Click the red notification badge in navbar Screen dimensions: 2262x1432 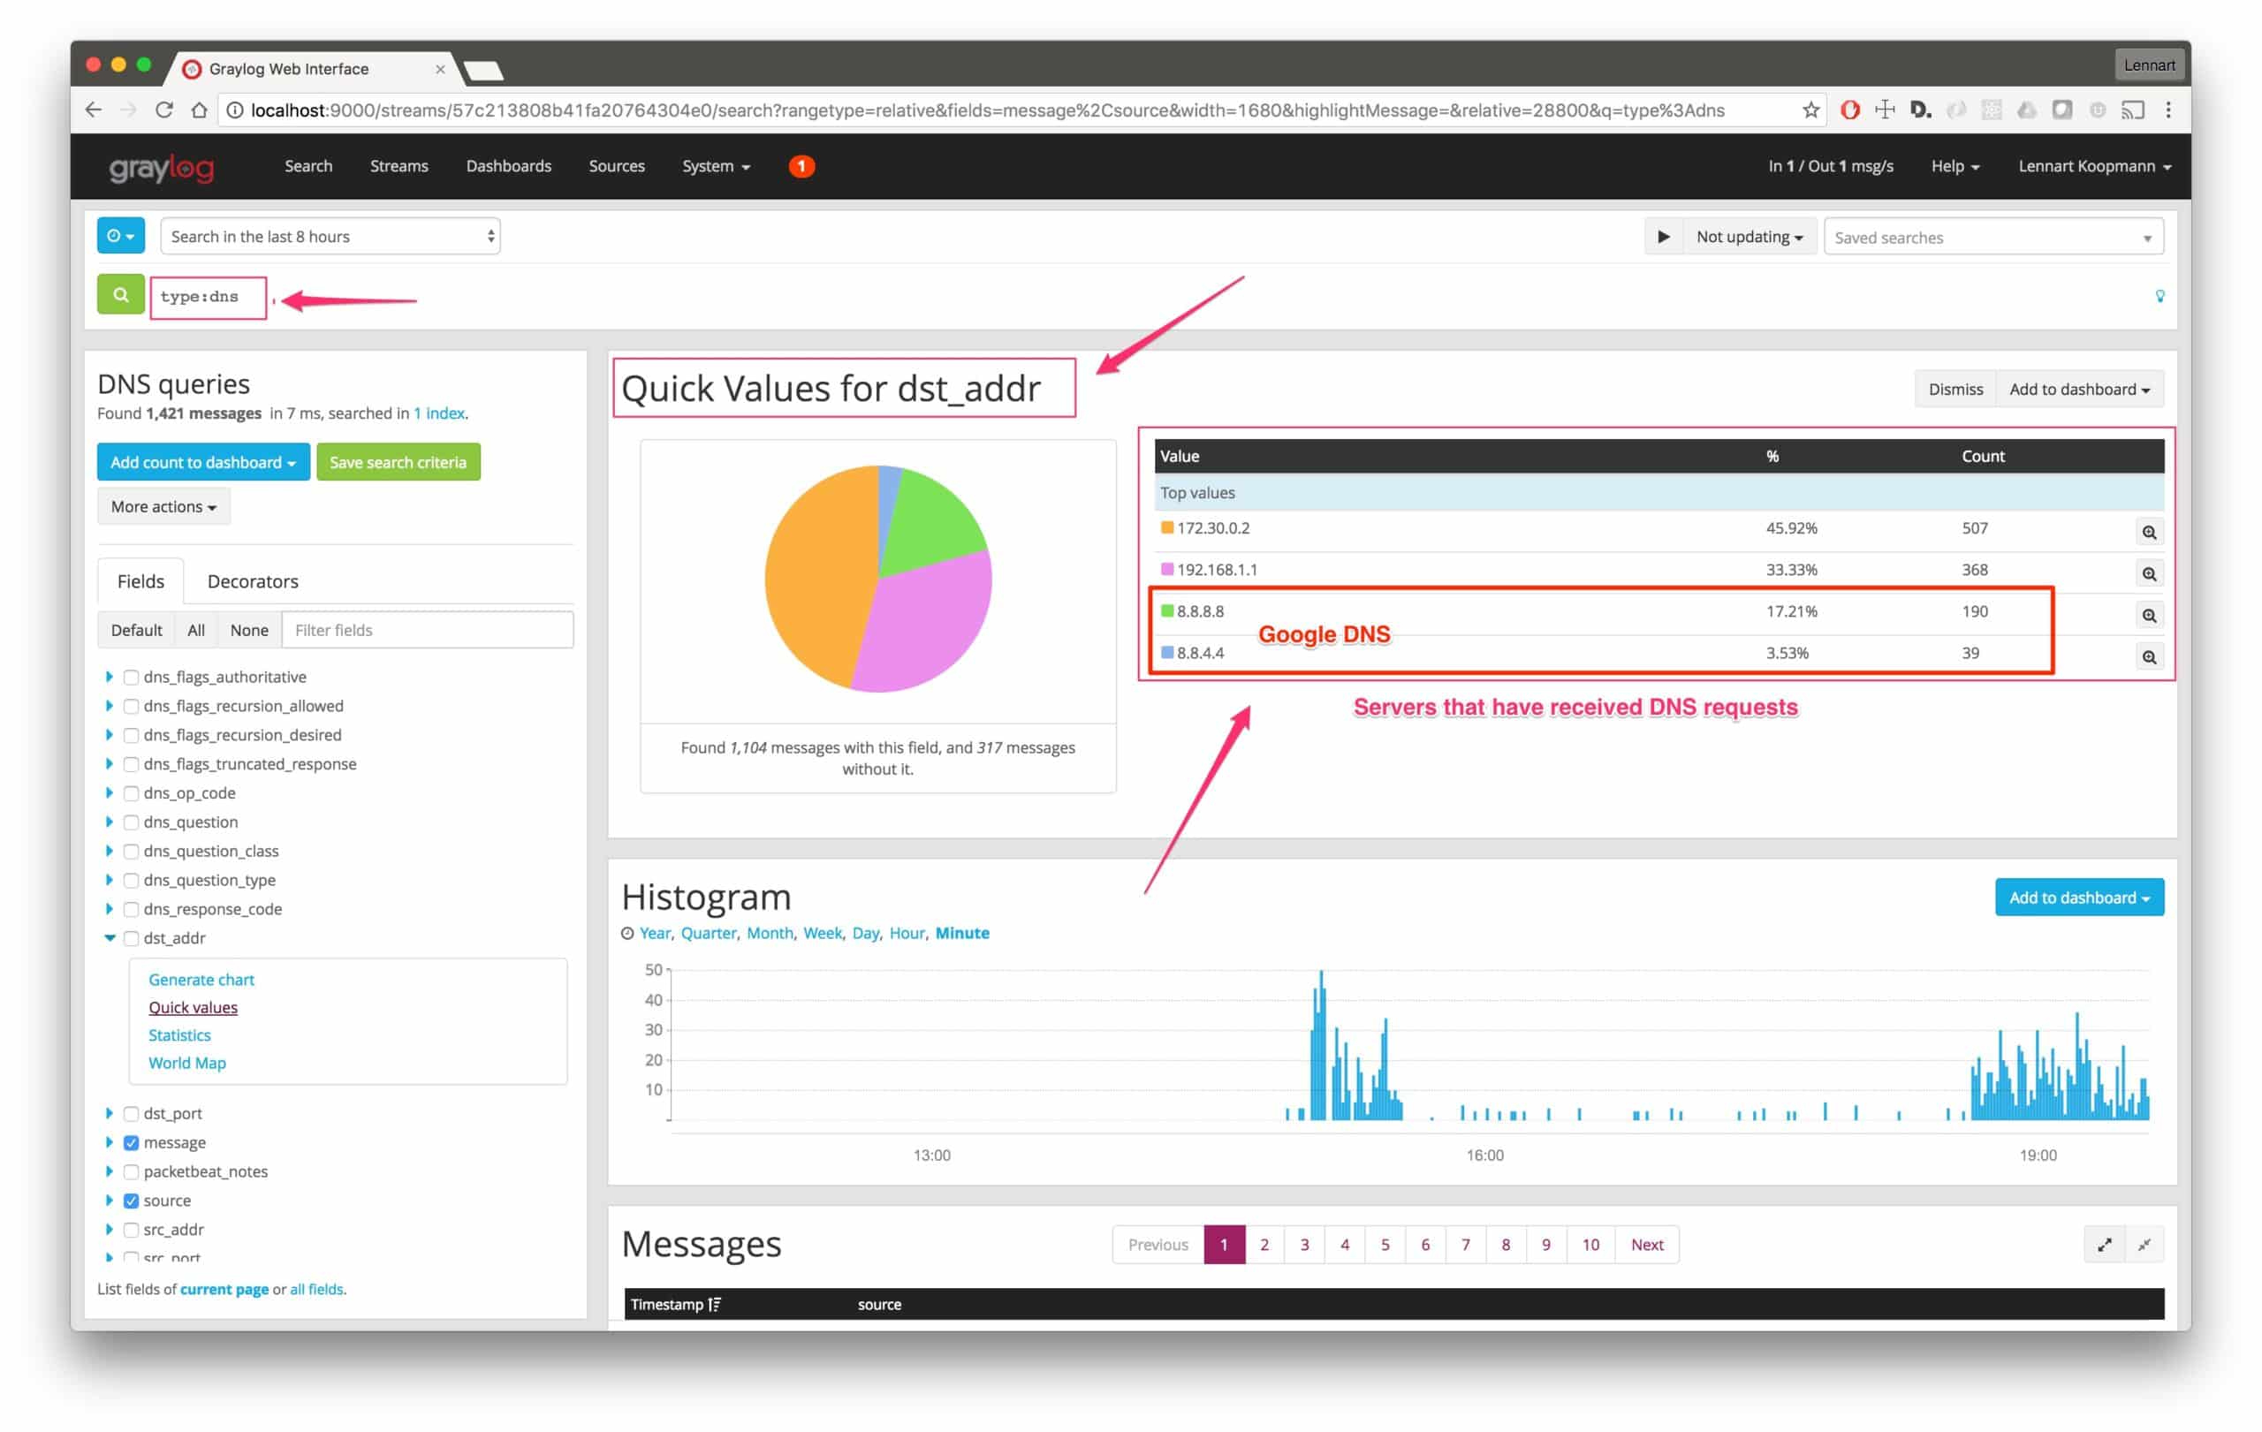[x=801, y=166]
